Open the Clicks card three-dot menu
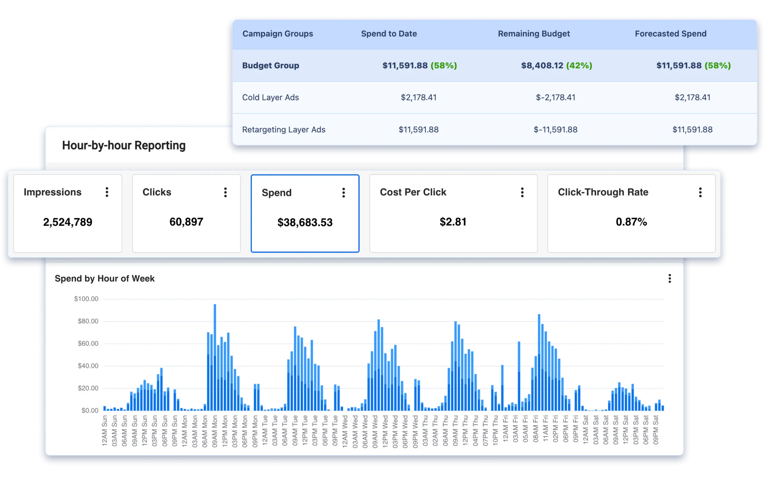The height and width of the screenshot is (481, 770). pyautogui.click(x=225, y=192)
